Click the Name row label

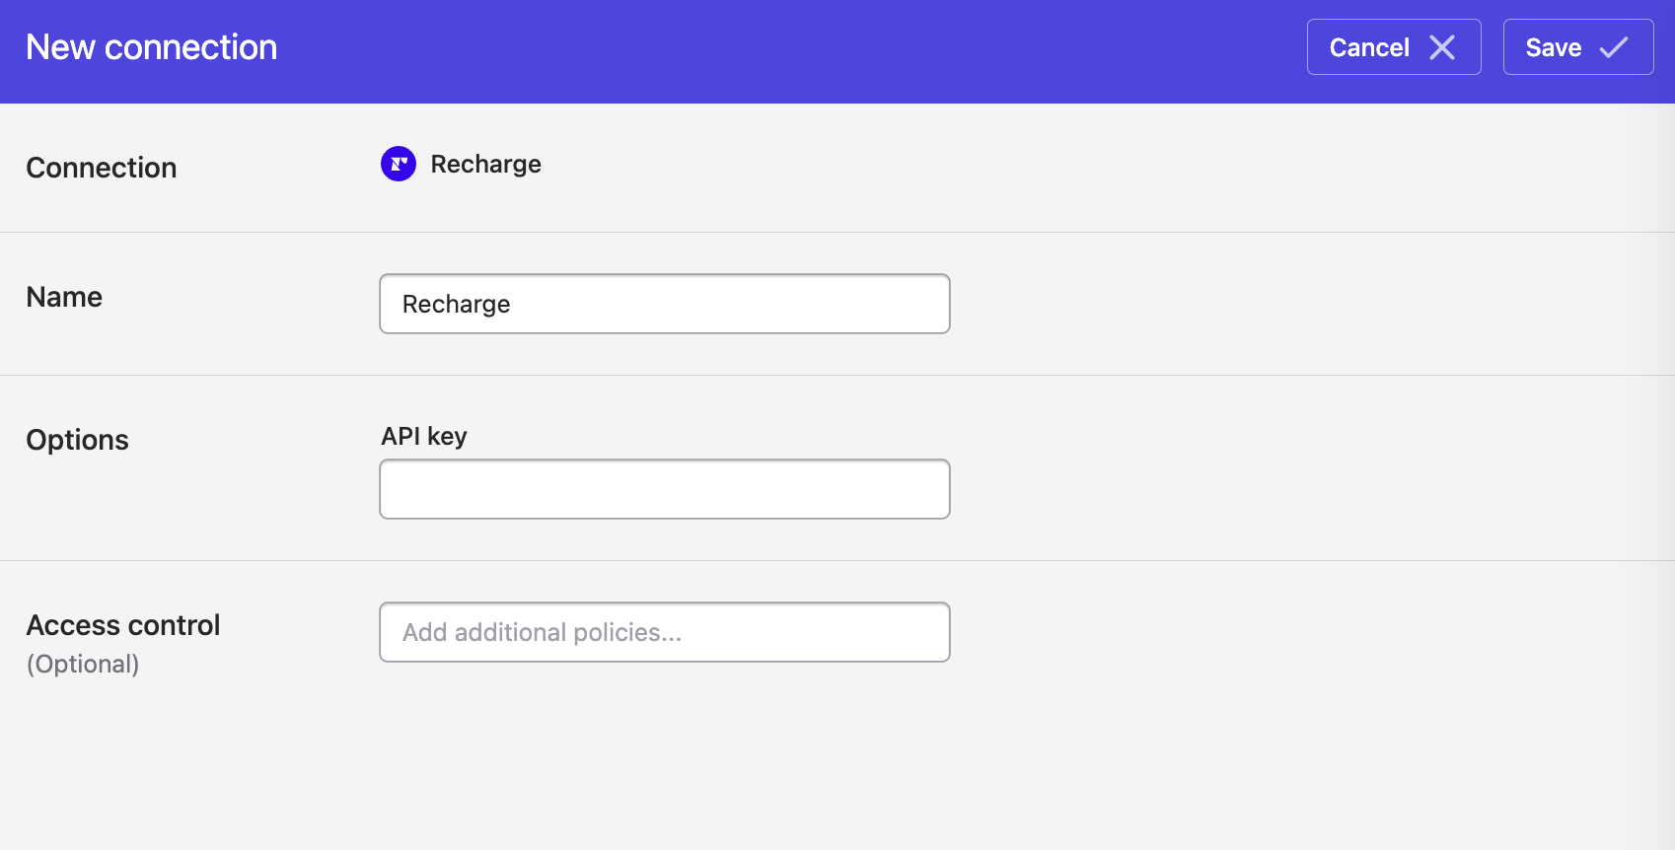tap(64, 297)
